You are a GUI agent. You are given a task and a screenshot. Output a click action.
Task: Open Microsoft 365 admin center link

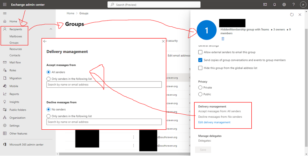point(26,144)
